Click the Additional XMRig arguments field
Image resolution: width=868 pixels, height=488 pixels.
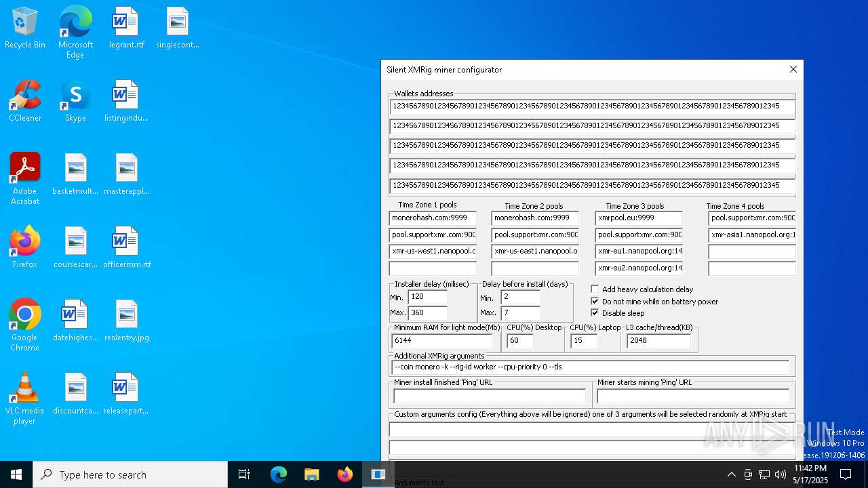[x=590, y=367]
